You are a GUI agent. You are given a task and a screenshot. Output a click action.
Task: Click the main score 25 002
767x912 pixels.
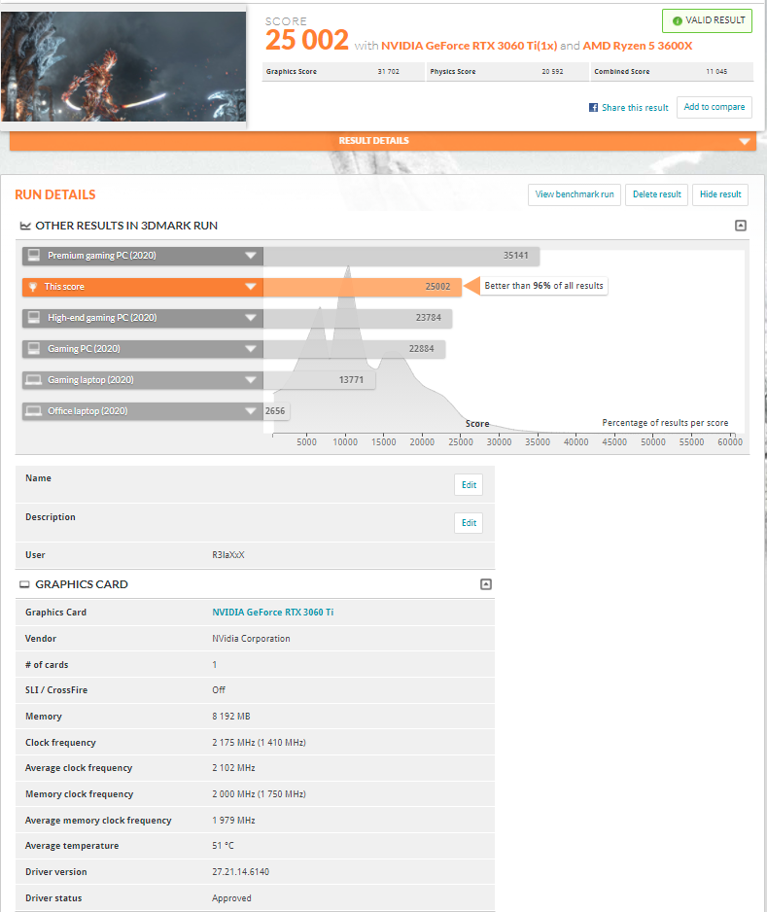(x=306, y=40)
